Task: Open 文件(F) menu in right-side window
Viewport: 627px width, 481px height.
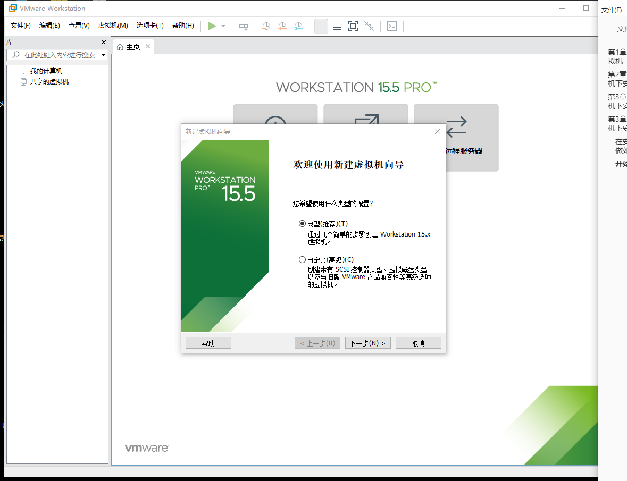Action: pos(612,10)
